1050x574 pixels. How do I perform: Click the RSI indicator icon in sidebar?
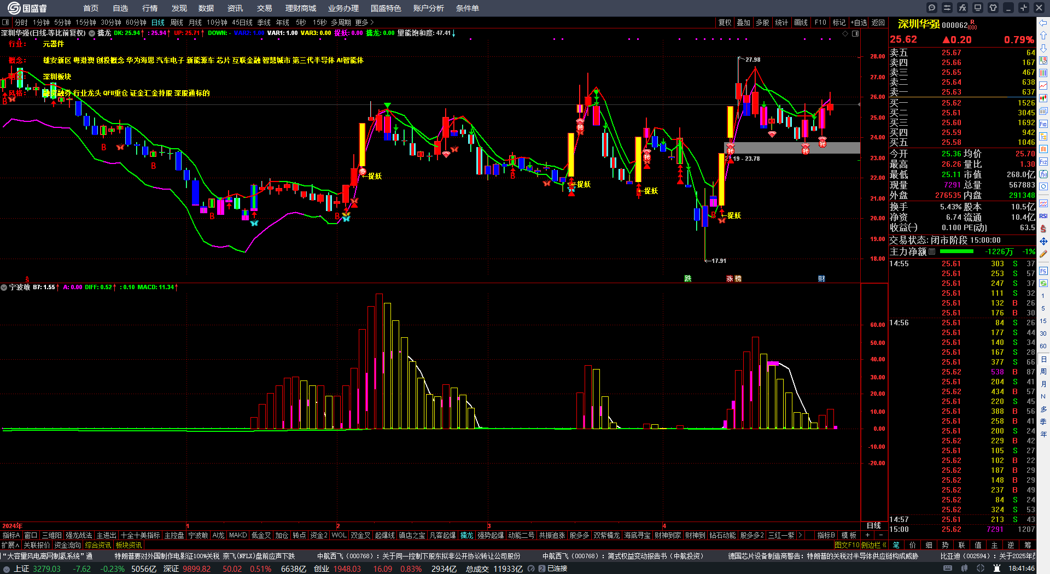[x=1043, y=216]
